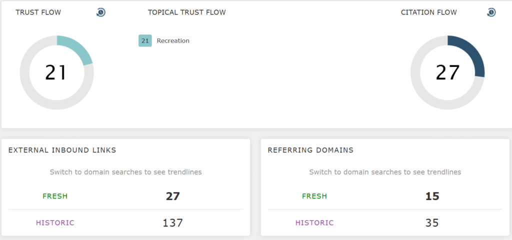
Task: Select Fresh under Referring Domains
Action: click(314, 196)
